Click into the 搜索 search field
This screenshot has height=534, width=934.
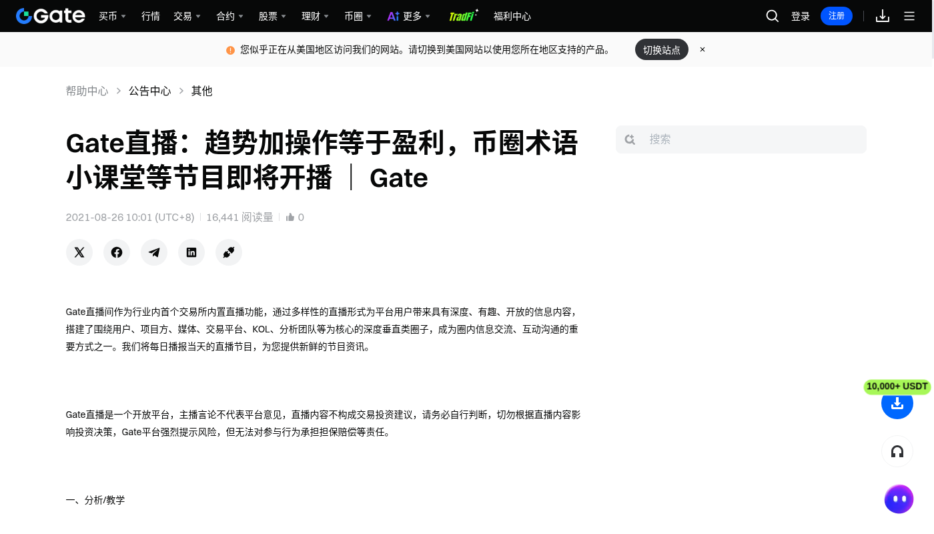click(x=741, y=140)
